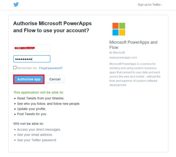Select the Read Tweets from your timeline line
Image resolution: width=176 pixels, height=157 pixels.
pyautogui.click(x=41, y=98)
